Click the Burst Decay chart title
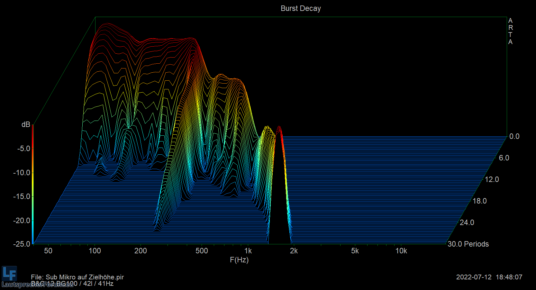The width and height of the screenshot is (536, 290). [x=301, y=9]
